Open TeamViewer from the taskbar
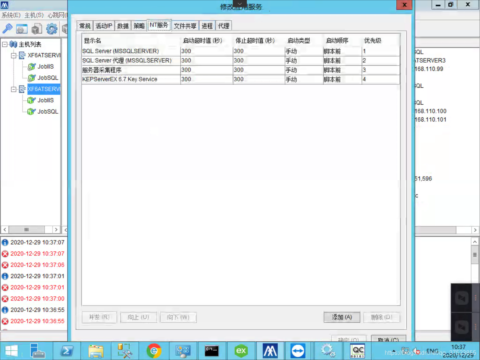The width and height of the screenshot is (480, 360). pyautogui.click(x=298, y=351)
